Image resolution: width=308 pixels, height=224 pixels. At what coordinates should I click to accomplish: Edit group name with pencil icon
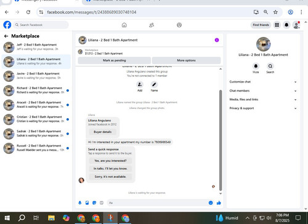pyautogui.click(x=154, y=84)
